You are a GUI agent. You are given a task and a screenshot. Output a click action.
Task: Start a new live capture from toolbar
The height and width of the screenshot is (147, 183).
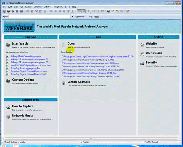point(13,11)
